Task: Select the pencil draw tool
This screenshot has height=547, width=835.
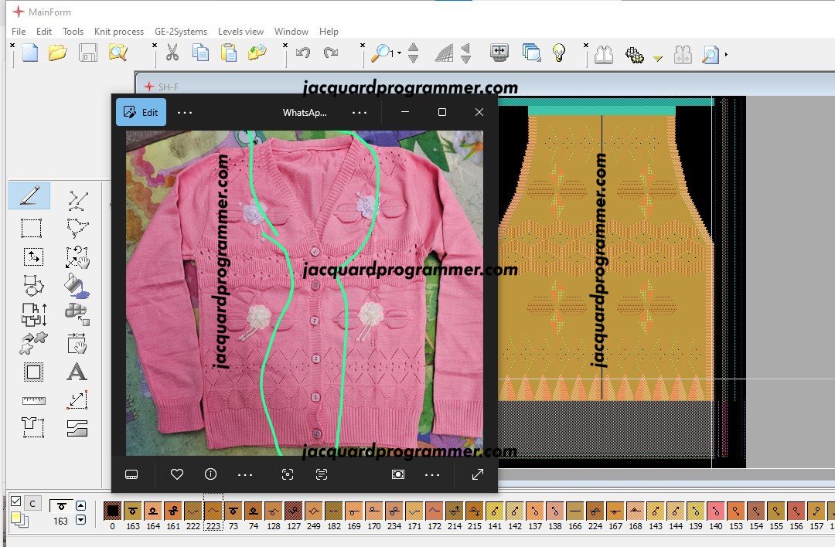Action: (x=29, y=197)
